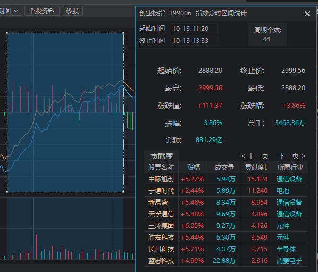Screen dimensions: 318x272
Task: Click the 金额 value 881.29亿
Action: [x=209, y=140]
